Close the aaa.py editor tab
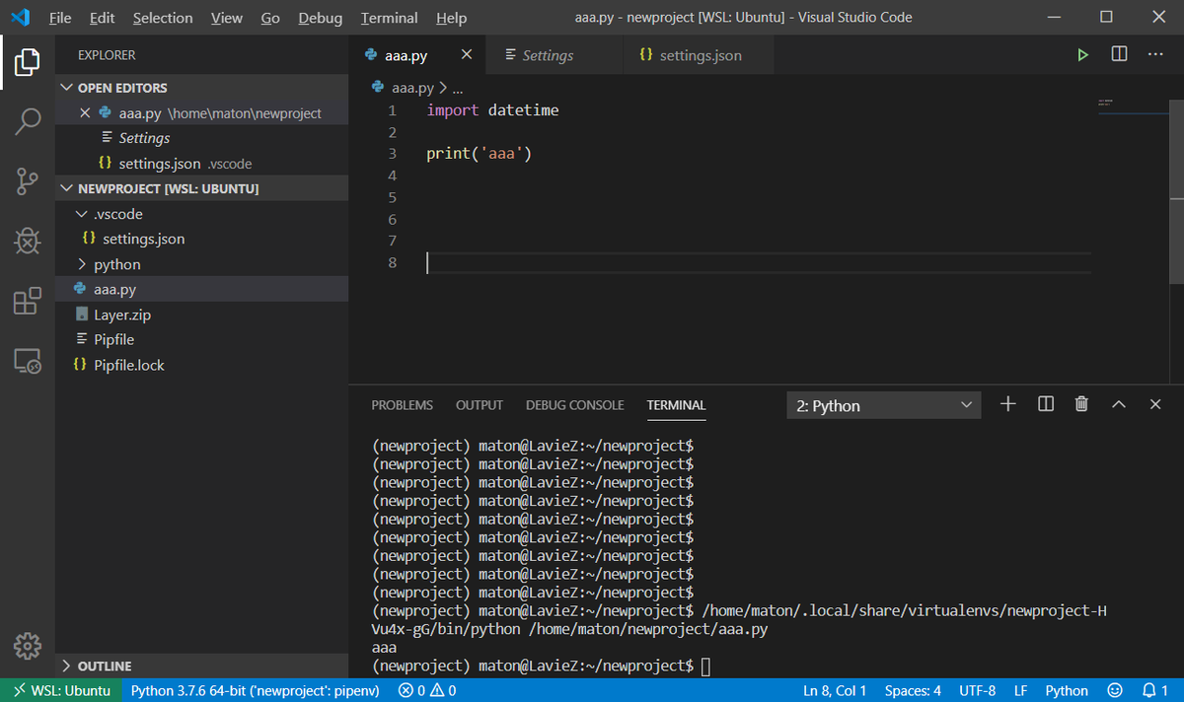 (x=467, y=55)
